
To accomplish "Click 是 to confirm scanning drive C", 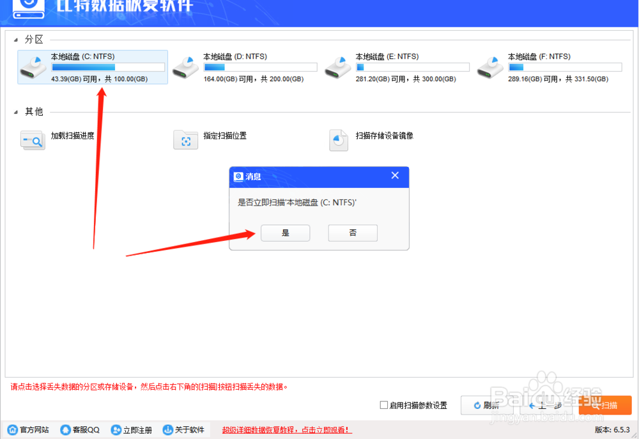I will click(285, 233).
